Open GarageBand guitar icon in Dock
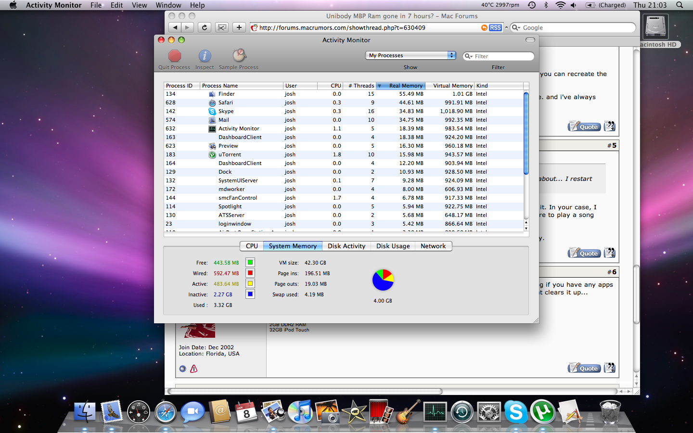 pos(408,412)
